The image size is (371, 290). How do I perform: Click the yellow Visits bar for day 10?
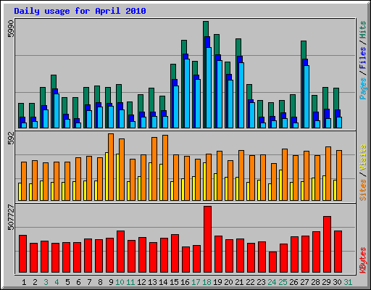click(117, 177)
